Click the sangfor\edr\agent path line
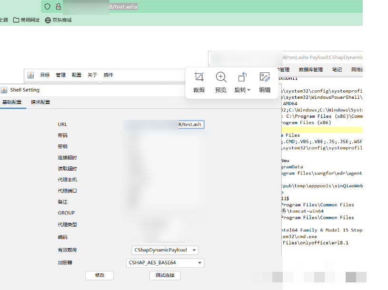Screen dimensions: 388x290 click(321, 174)
